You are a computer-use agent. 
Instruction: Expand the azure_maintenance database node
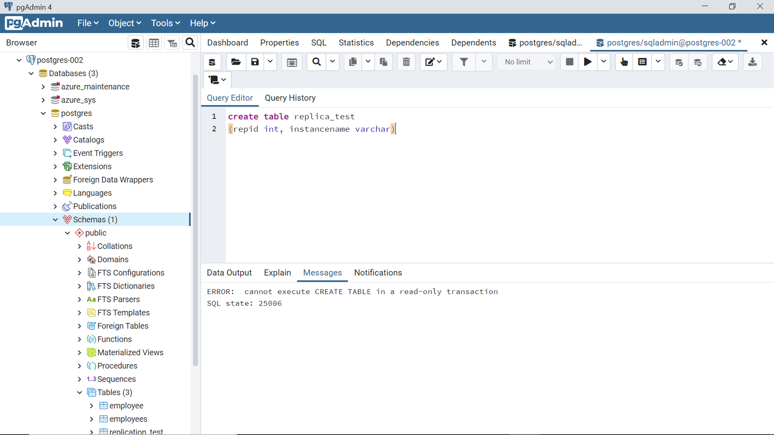(x=43, y=87)
